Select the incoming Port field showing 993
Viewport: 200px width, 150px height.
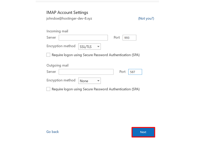pyautogui.click(x=129, y=38)
